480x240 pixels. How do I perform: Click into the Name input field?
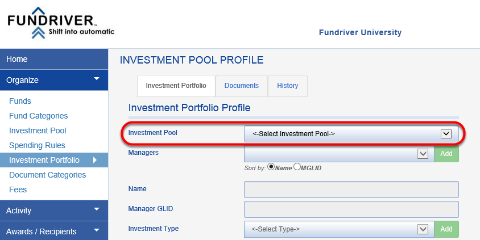(x=351, y=190)
